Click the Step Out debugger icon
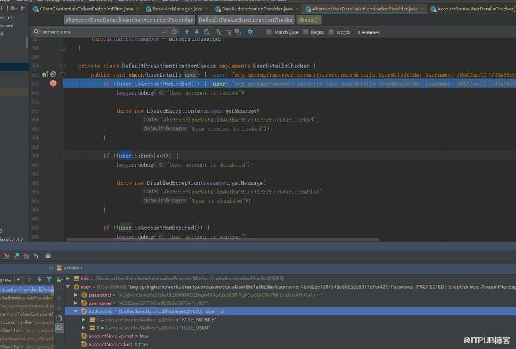Screen dimensions: 516x349 (16, 256)
